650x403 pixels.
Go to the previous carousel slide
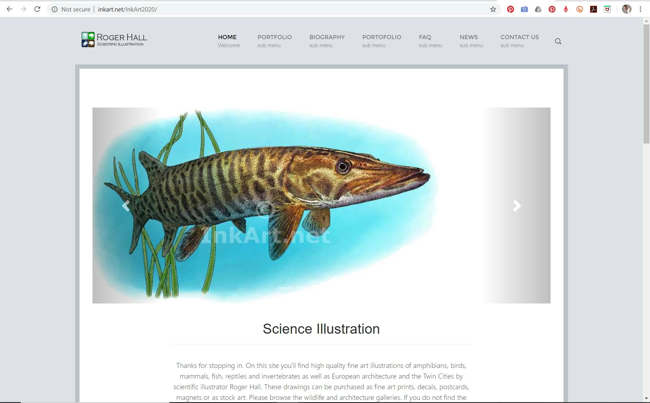click(126, 206)
